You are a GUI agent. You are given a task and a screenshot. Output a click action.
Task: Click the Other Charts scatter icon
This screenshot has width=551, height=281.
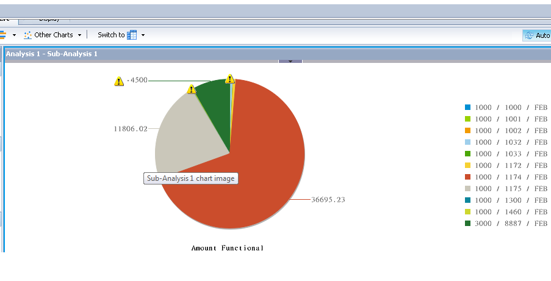(x=27, y=35)
